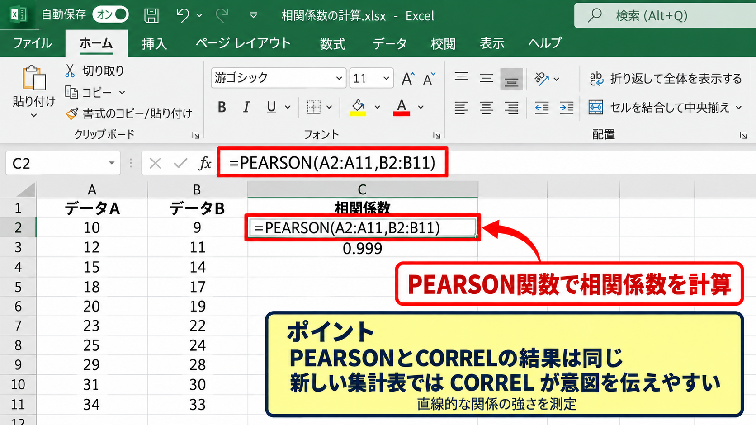The image size is (756, 425).
Task: Toggle align left button
Action: [x=461, y=108]
